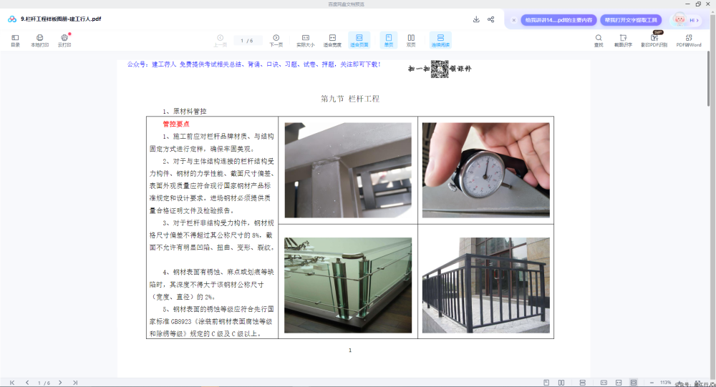716x387 pixels.
Task: Click page number 1 below the table
Action: click(x=350, y=351)
